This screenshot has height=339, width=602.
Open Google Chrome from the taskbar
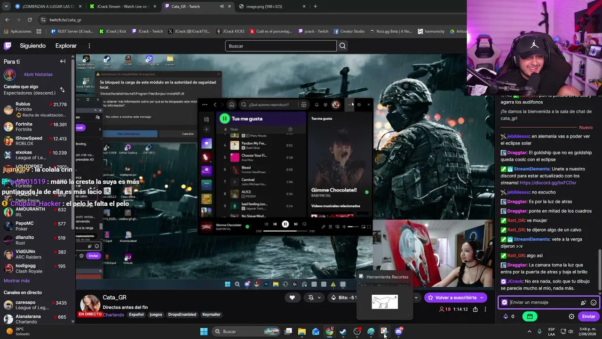point(329,331)
